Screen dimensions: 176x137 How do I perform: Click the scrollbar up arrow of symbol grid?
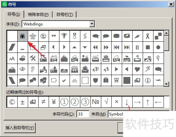(166, 33)
